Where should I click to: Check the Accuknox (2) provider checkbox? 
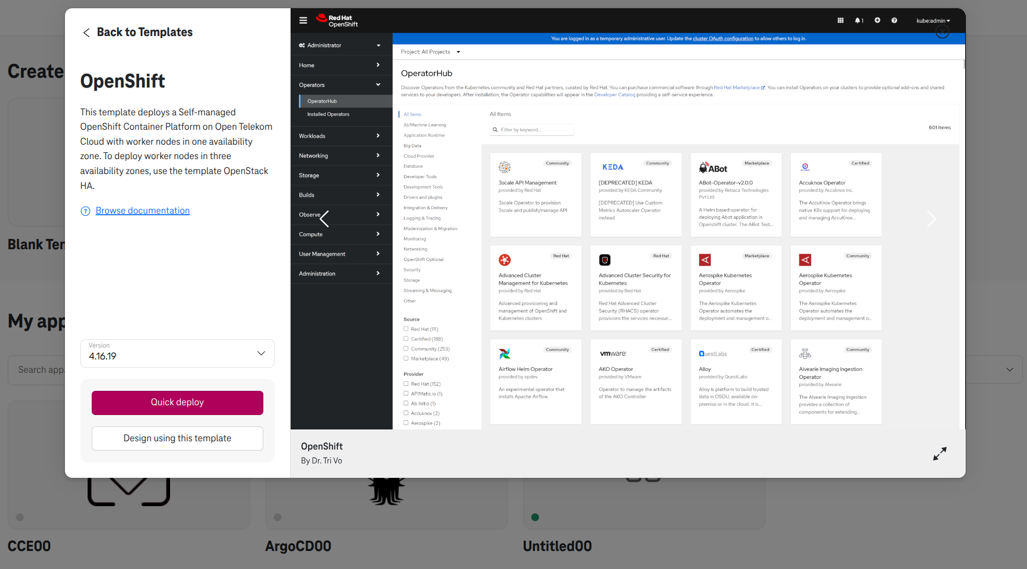tap(406, 413)
